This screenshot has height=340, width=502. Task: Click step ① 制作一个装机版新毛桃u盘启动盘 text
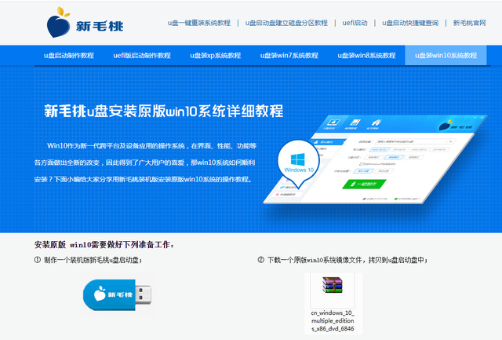pos(88,260)
